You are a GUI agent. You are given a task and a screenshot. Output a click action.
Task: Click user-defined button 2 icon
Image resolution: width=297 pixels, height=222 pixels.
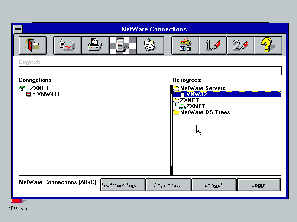(240, 45)
